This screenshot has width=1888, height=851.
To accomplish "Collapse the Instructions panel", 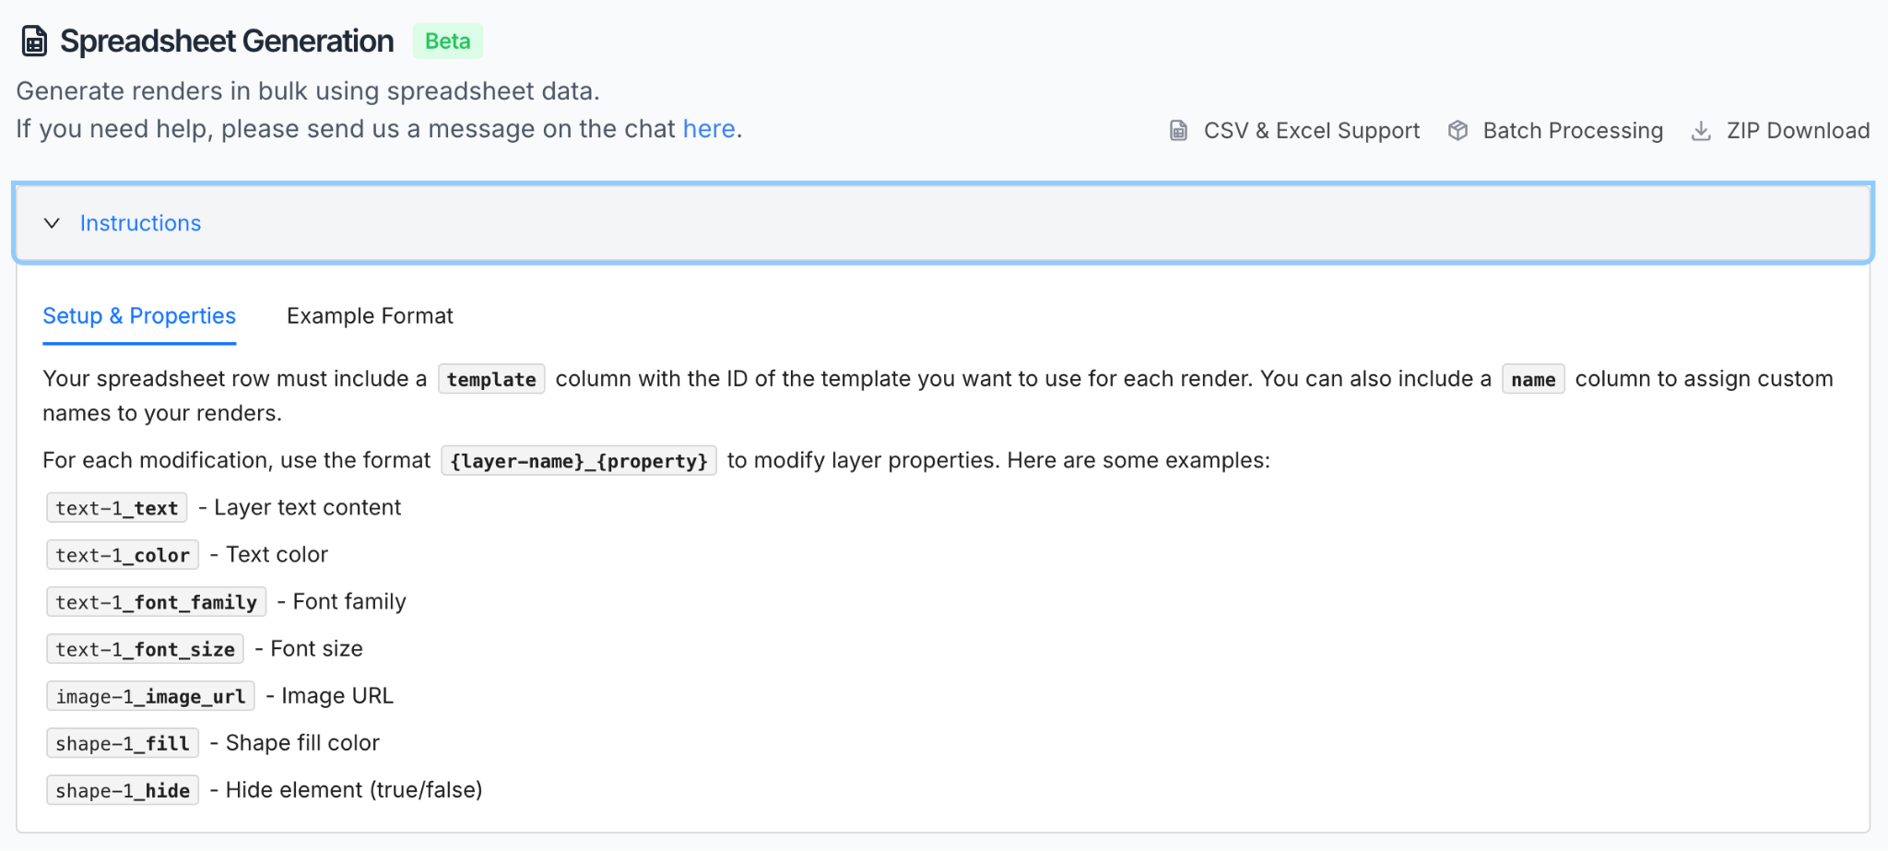I will click(x=140, y=222).
